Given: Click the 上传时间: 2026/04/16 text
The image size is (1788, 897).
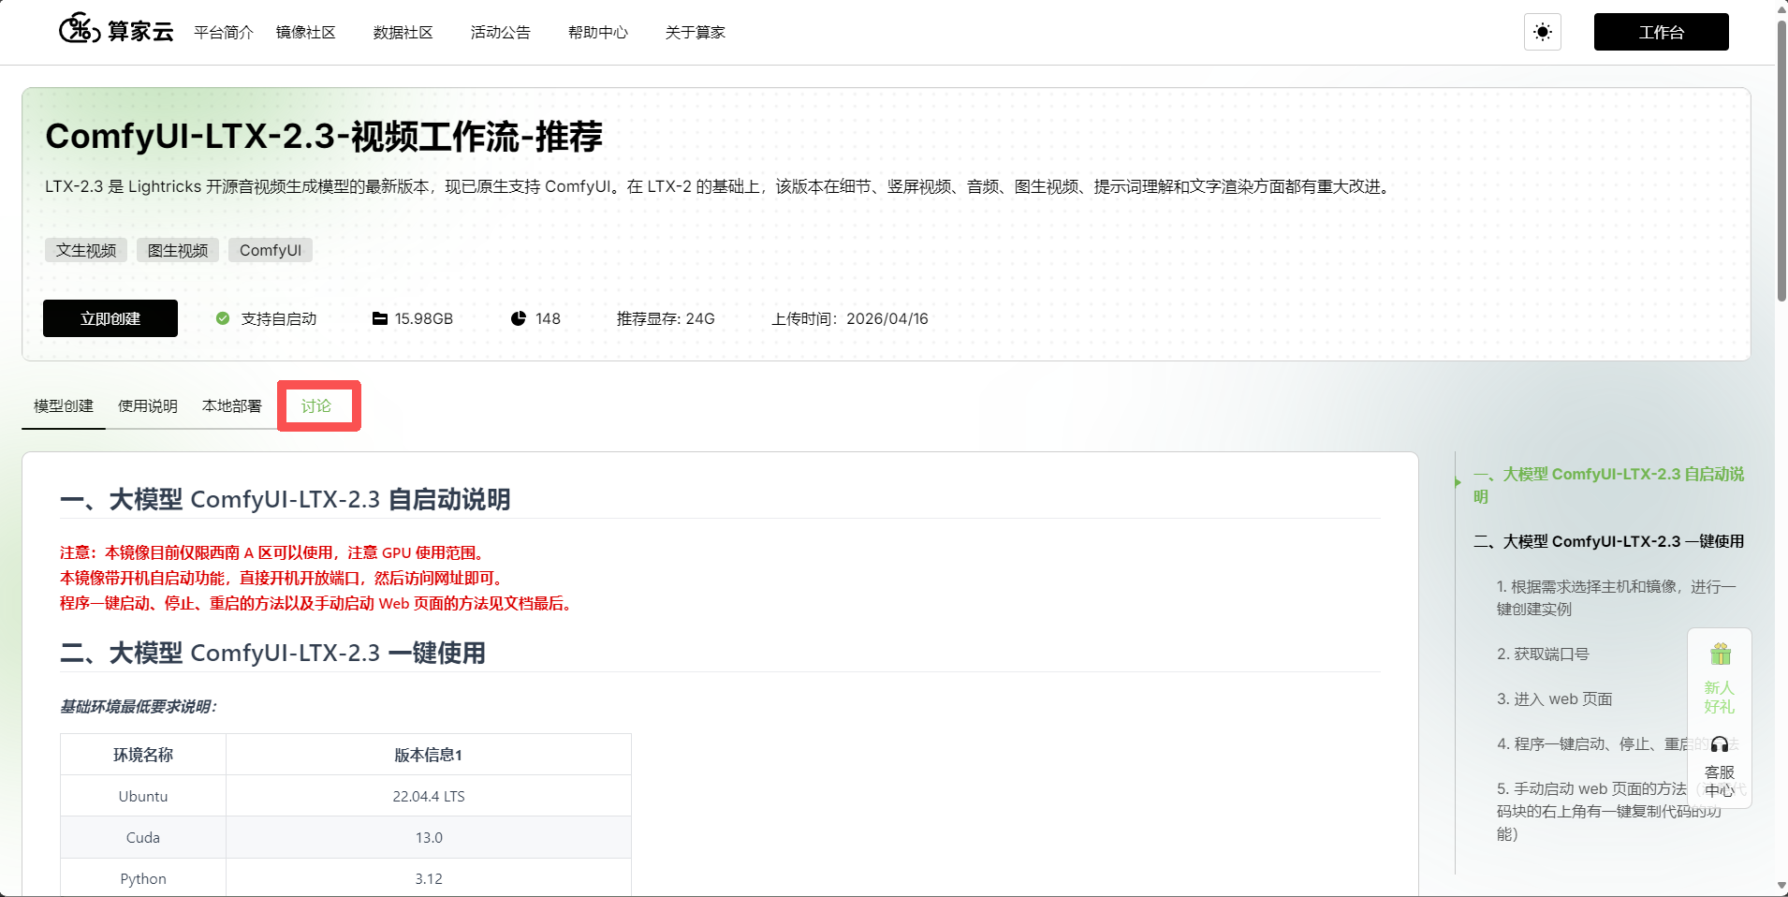Looking at the screenshot, I should tap(850, 318).
